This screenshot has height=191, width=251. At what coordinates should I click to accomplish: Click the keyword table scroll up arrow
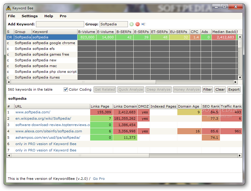point(240,37)
